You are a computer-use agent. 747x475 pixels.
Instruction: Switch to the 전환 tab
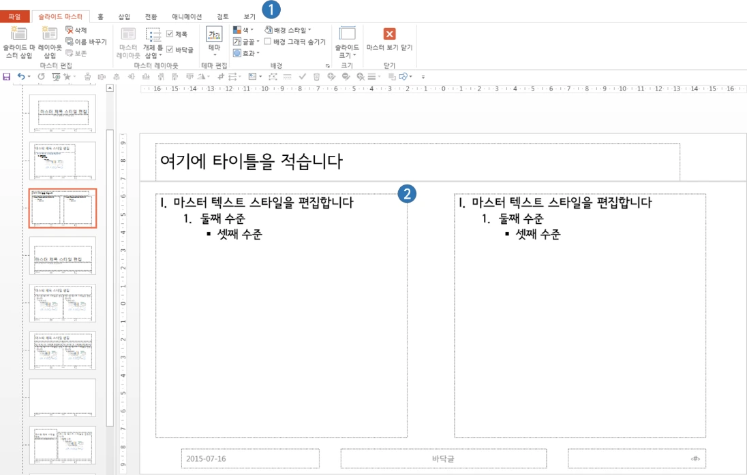151,16
